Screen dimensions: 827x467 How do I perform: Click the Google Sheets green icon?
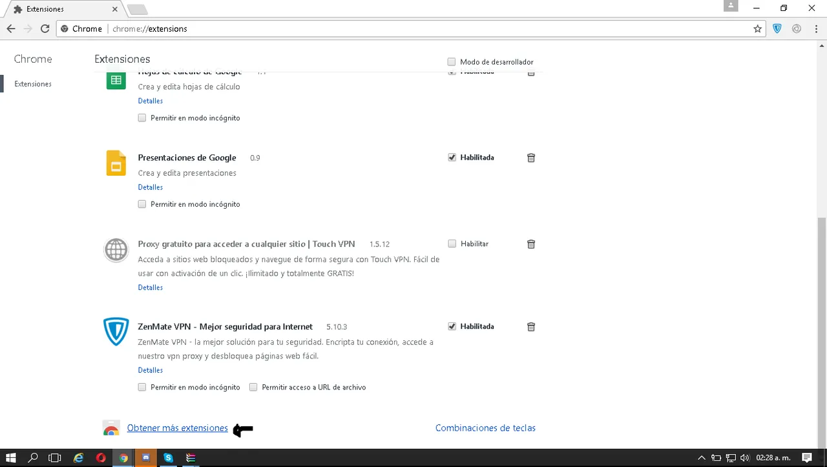116,80
